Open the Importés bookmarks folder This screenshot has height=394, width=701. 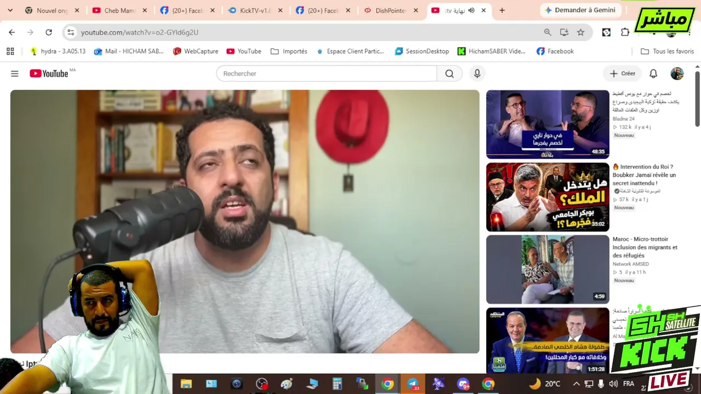[289, 51]
